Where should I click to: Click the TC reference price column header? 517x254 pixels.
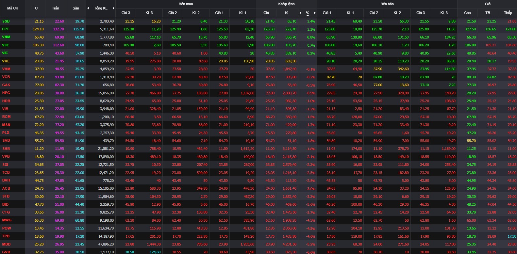pos(35,8)
